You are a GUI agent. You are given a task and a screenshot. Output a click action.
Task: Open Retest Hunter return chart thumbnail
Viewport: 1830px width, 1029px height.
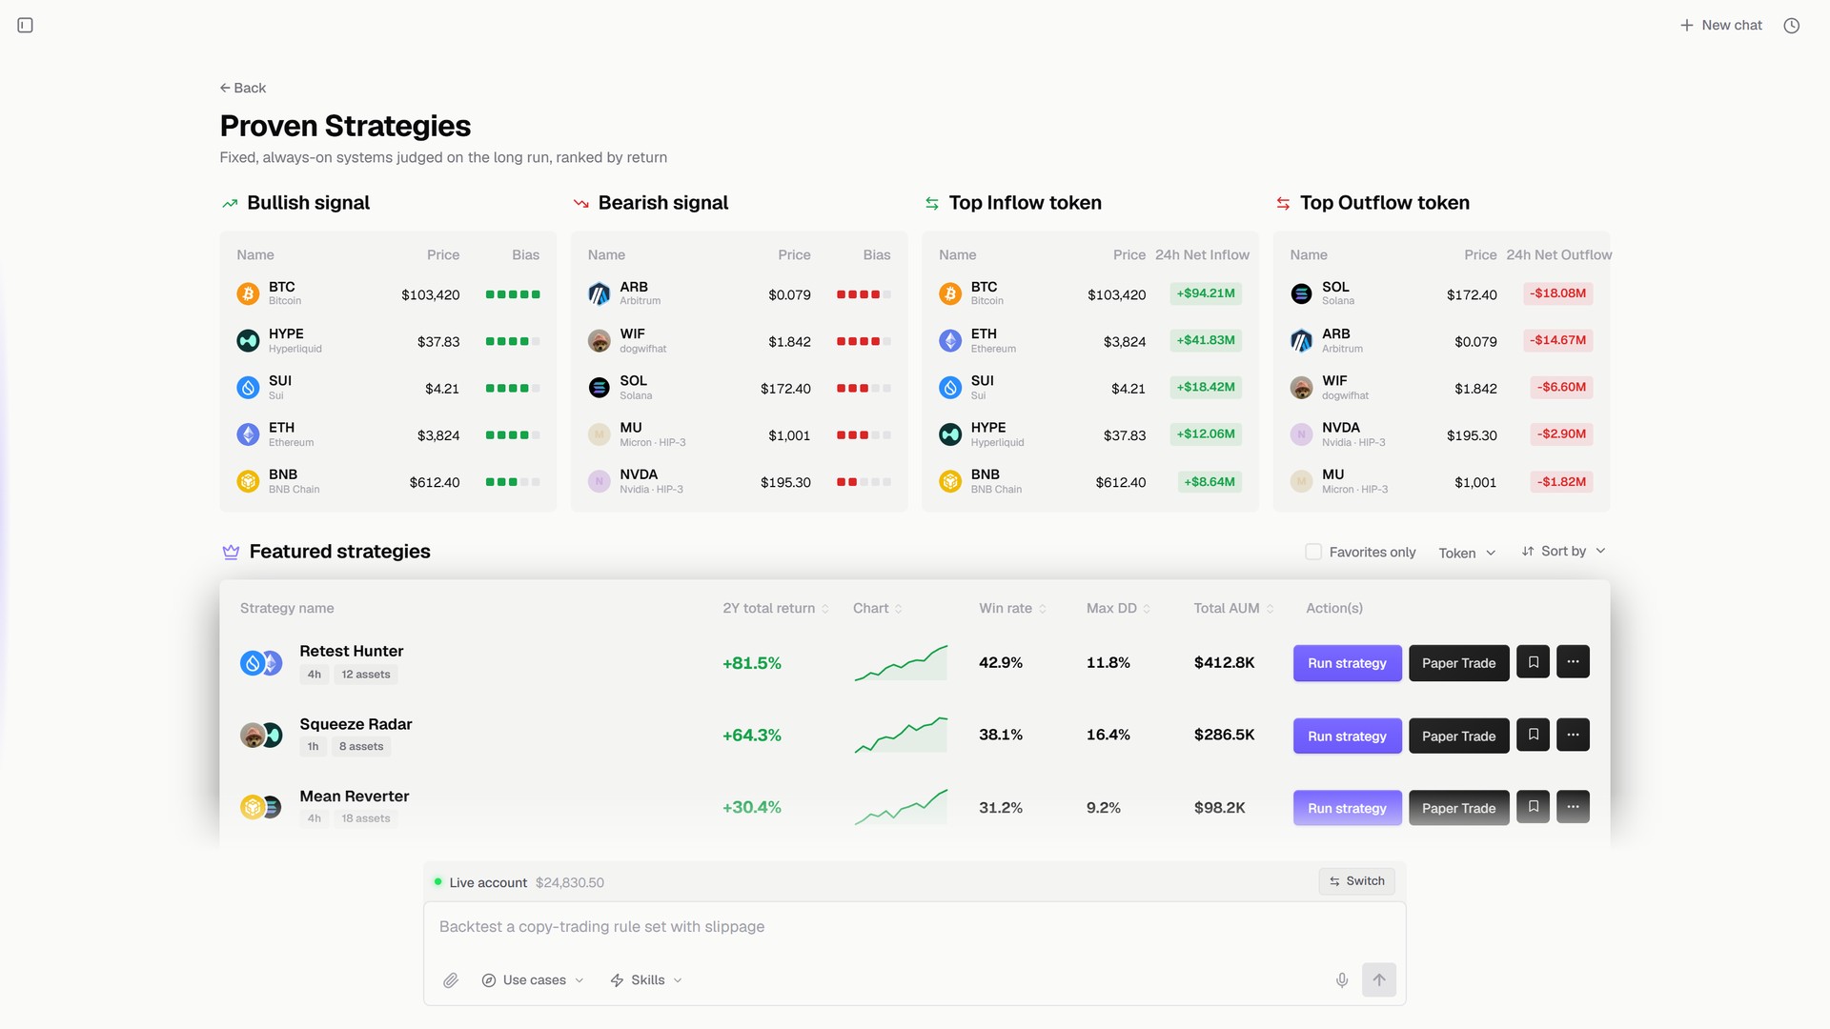901,662
